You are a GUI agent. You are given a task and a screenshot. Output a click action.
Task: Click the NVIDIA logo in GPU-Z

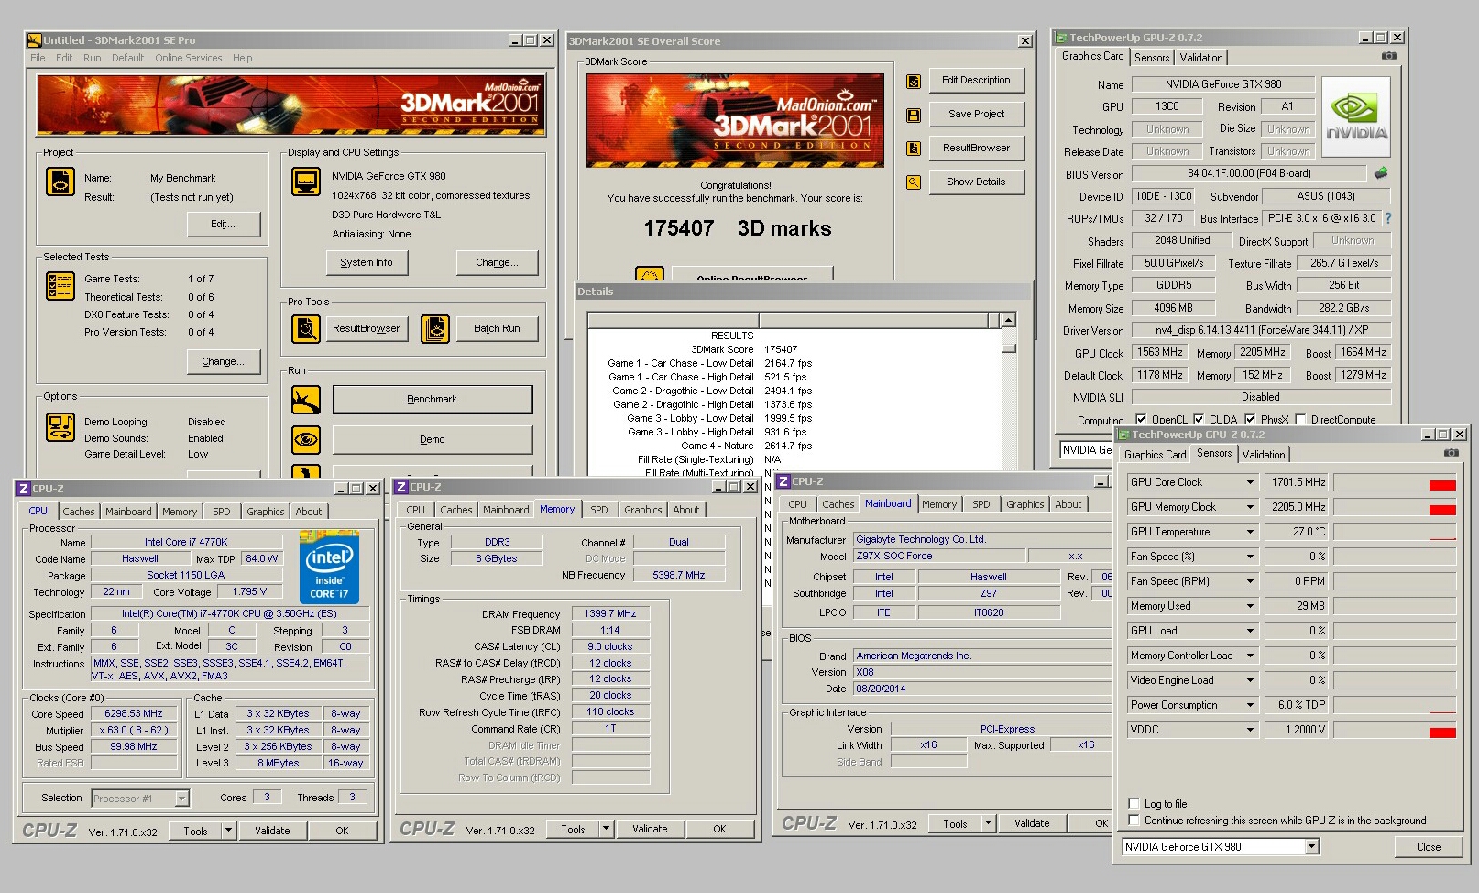pyautogui.click(x=1356, y=117)
